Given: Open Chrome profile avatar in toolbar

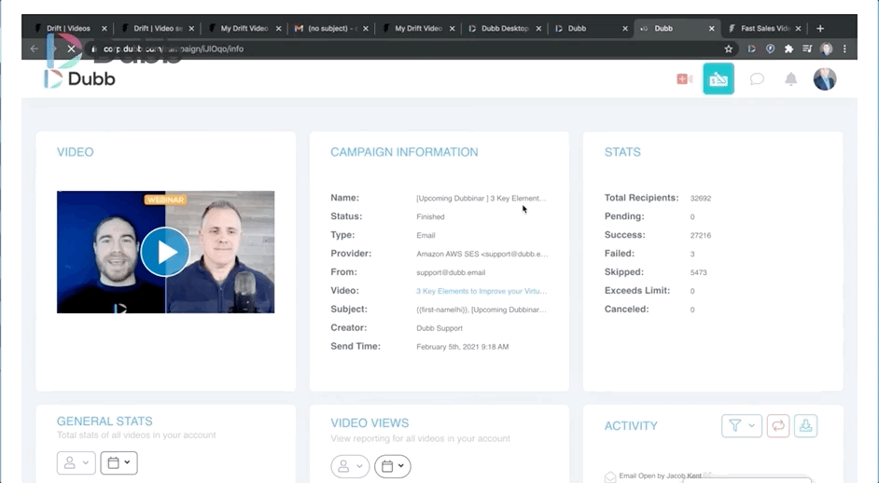Looking at the screenshot, I should click(827, 48).
